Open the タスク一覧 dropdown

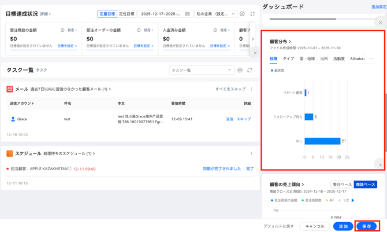(x=201, y=70)
